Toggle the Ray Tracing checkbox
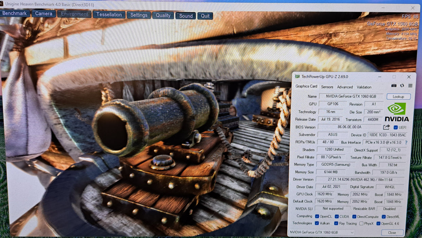The image size is (422, 238). pos(336,223)
